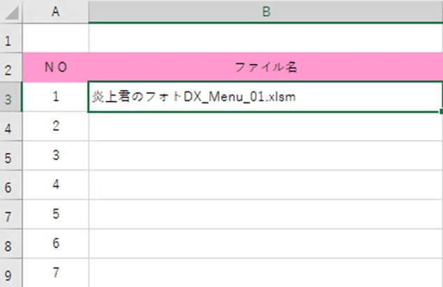Click the Select All corner triangle

(x=11, y=12)
